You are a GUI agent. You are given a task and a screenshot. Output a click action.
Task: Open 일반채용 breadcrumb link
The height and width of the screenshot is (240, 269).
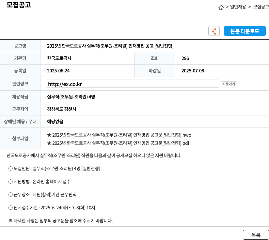point(238,7)
